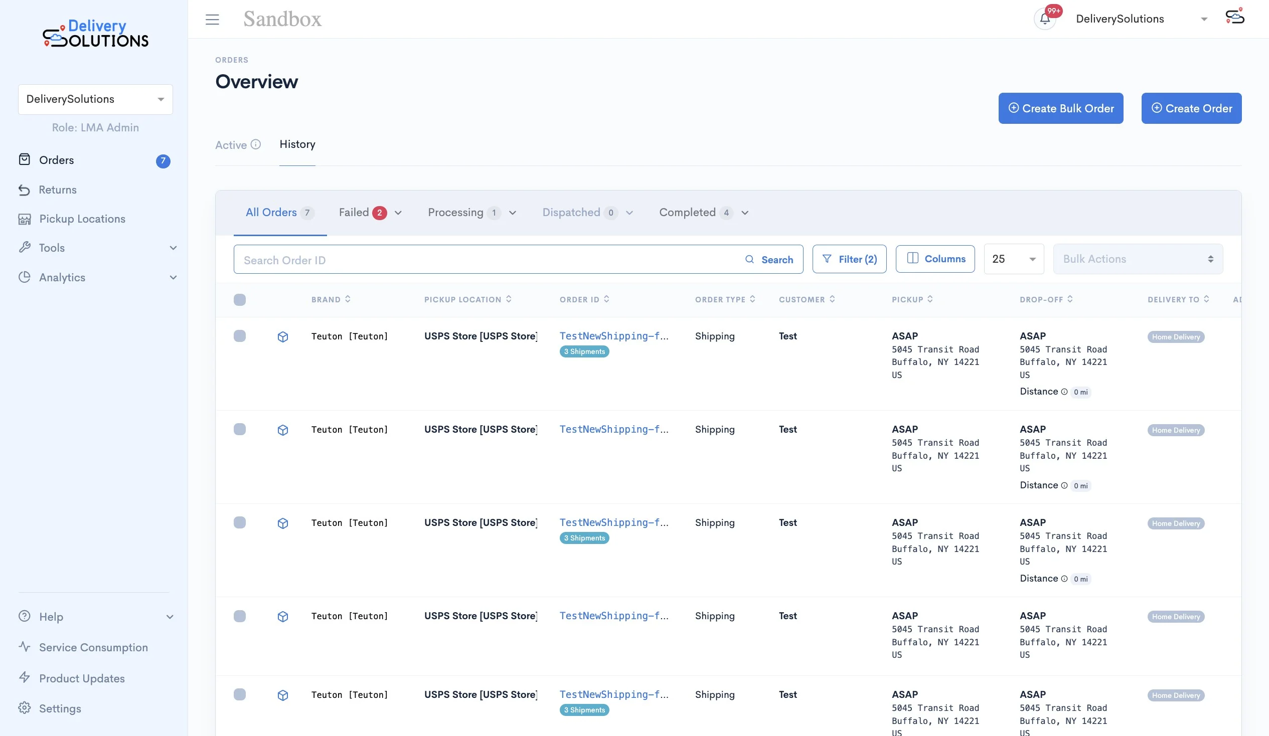Switch to the Active tab
1269x736 pixels.
pyautogui.click(x=231, y=145)
